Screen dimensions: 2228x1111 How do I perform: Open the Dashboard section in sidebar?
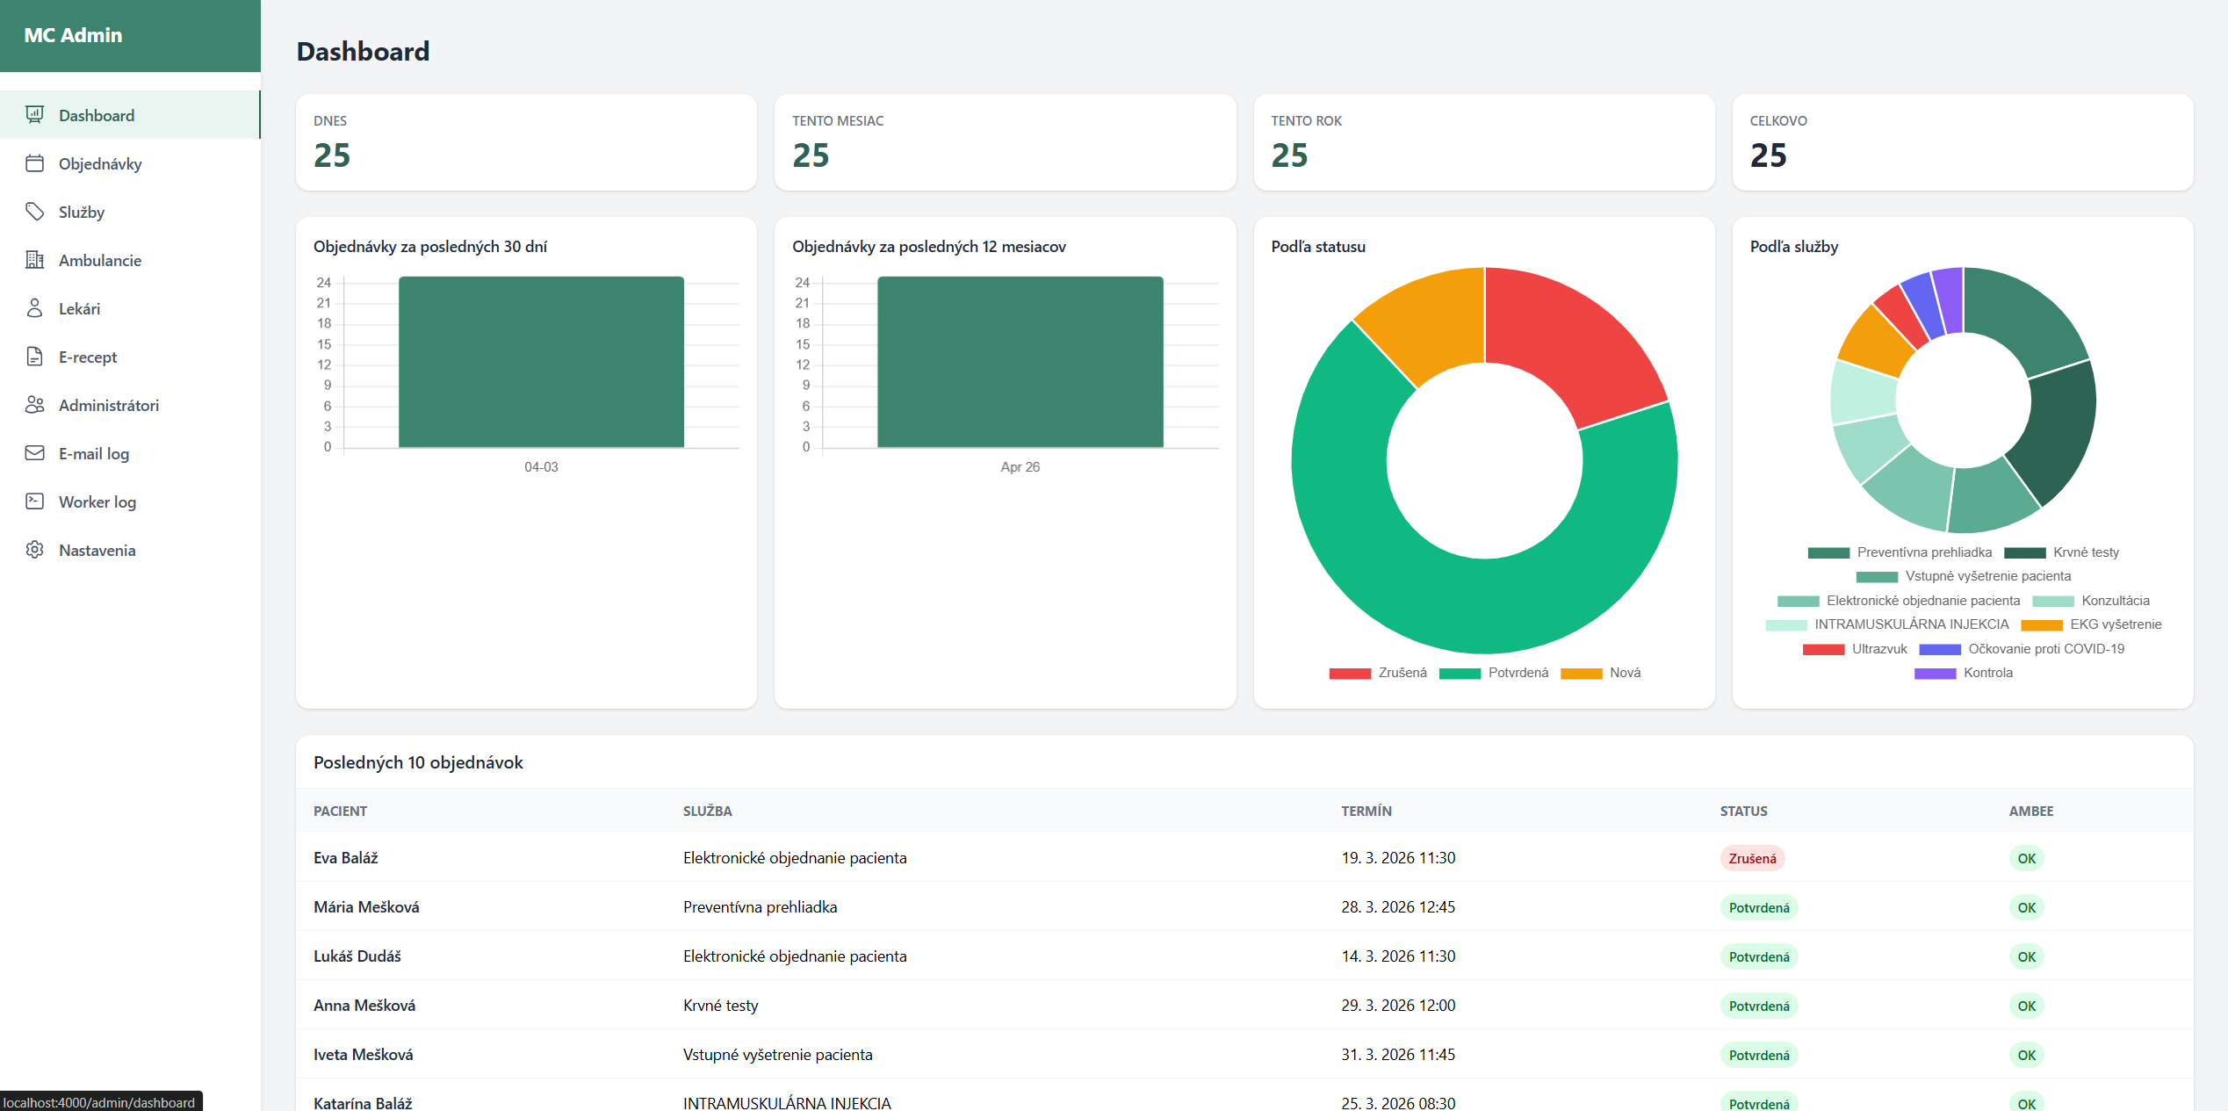(x=97, y=114)
